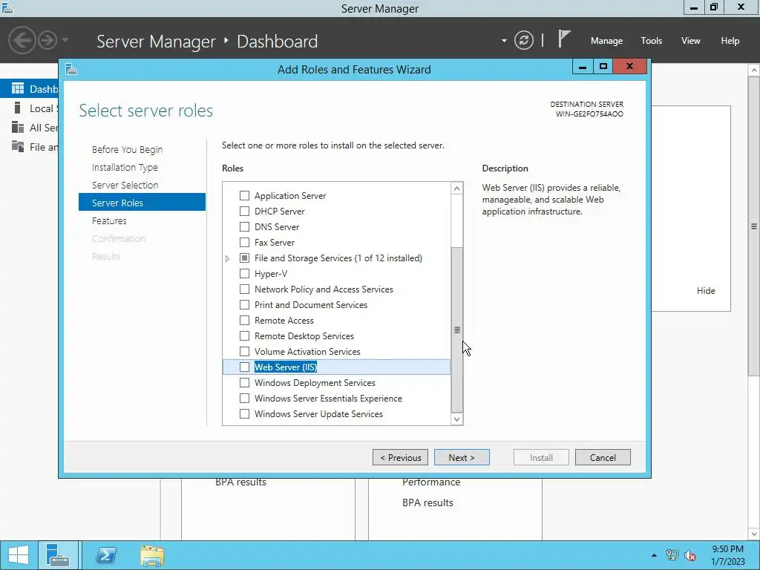Check the DNS Server role
The image size is (760, 570).
(244, 226)
